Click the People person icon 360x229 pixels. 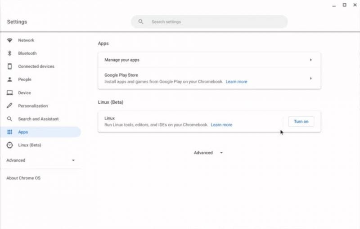point(9,79)
